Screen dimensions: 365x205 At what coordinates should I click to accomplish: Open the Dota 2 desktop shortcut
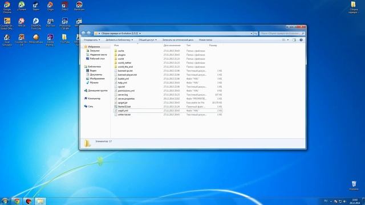pyautogui.click(x=64, y=6)
